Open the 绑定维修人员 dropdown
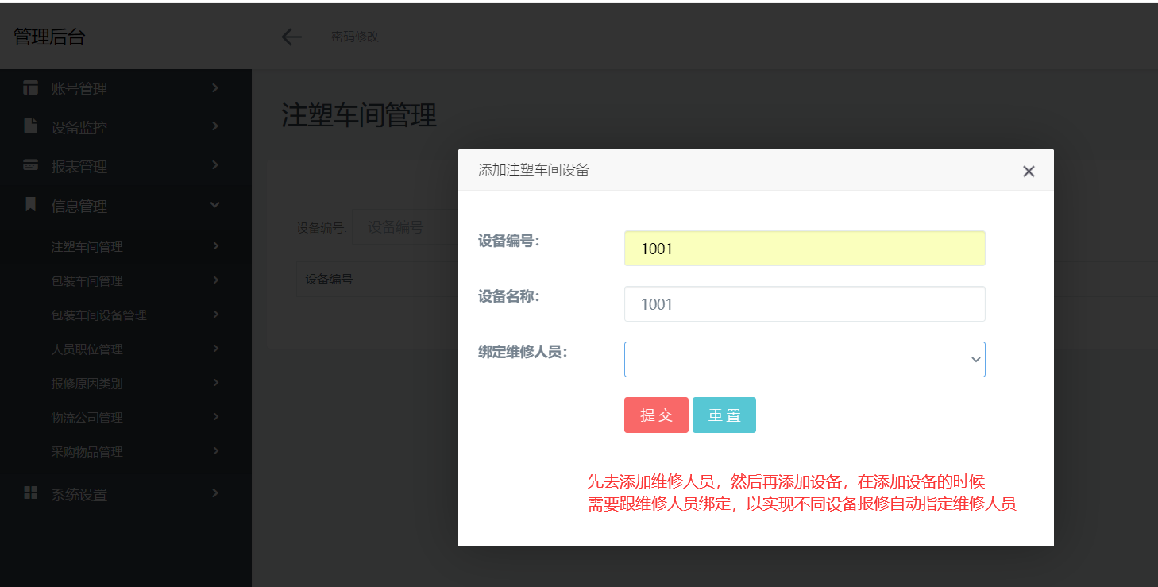This screenshot has height=587, width=1158. tap(804, 360)
